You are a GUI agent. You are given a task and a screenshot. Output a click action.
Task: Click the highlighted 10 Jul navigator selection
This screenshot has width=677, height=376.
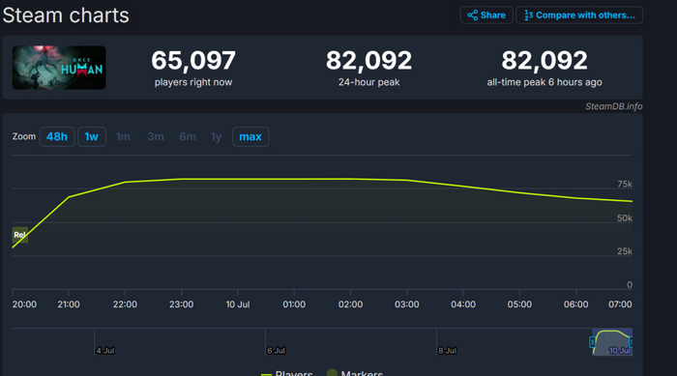(612, 342)
